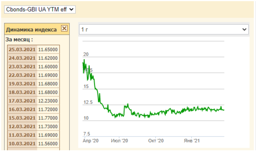Select date 11.03.2021 in the table
The image size is (257, 152).
click(x=22, y=135)
